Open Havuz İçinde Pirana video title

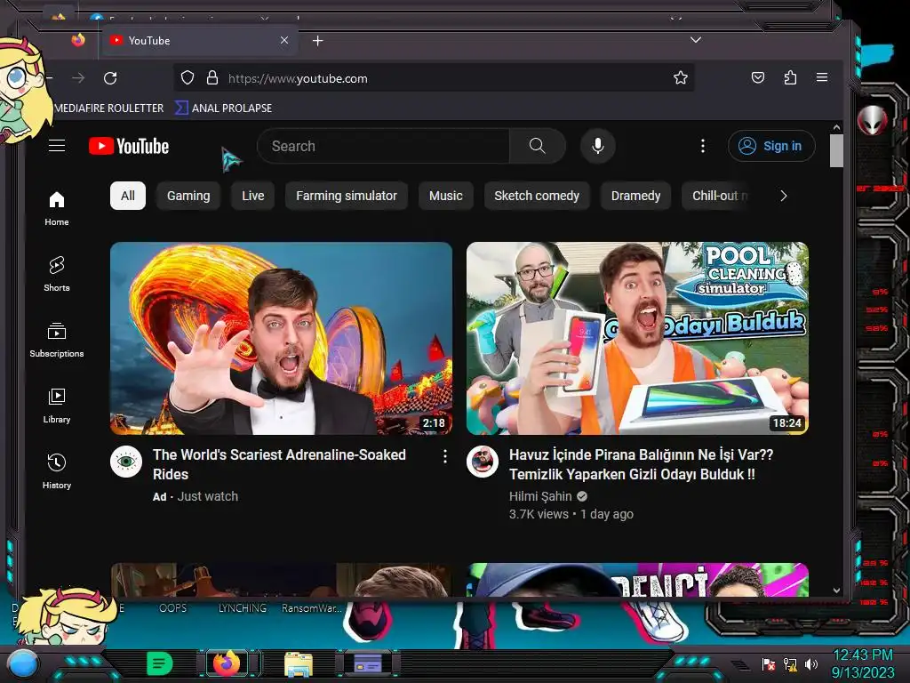641,464
